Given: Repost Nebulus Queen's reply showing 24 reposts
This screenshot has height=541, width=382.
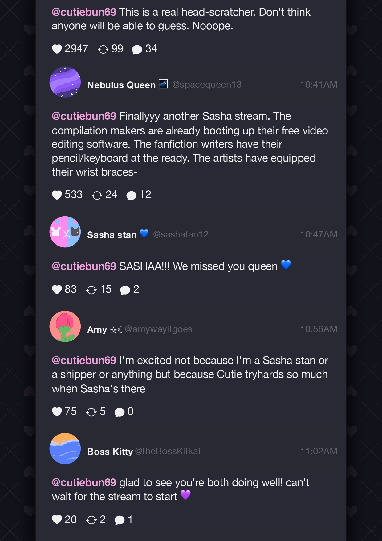Looking at the screenshot, I should [x=97, y=195].
